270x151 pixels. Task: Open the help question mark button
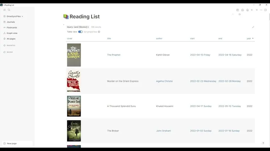coord(263,143)
